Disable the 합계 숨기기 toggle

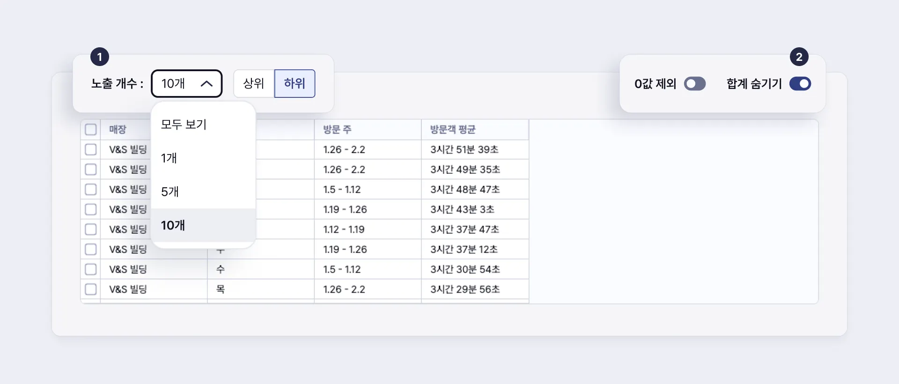pyautogui.click(x=800, y=84)
